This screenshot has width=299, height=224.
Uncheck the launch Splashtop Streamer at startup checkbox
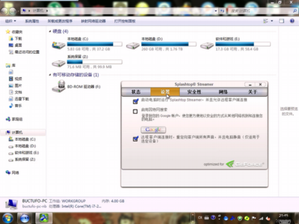pyautogui.click(x=135, y=102)
